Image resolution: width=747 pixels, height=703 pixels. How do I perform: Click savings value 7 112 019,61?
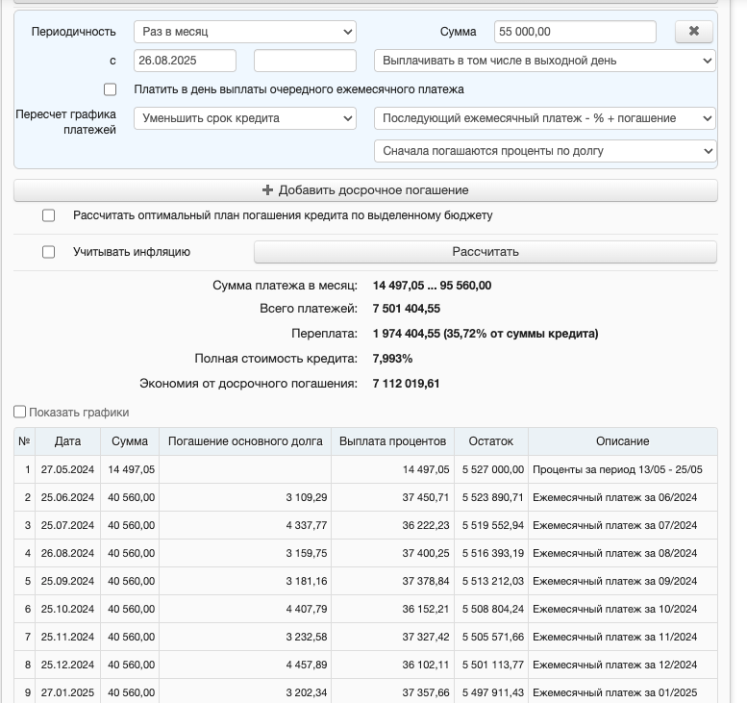pos(406,384)
